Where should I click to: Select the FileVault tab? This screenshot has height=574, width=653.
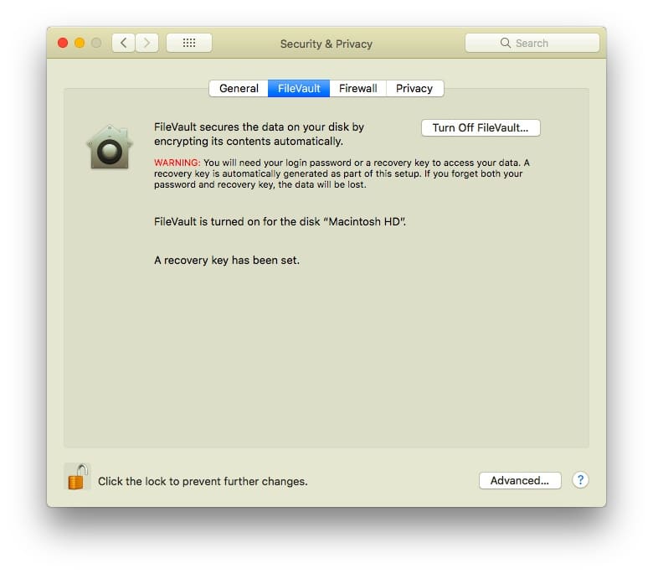[x=299, y=88]
